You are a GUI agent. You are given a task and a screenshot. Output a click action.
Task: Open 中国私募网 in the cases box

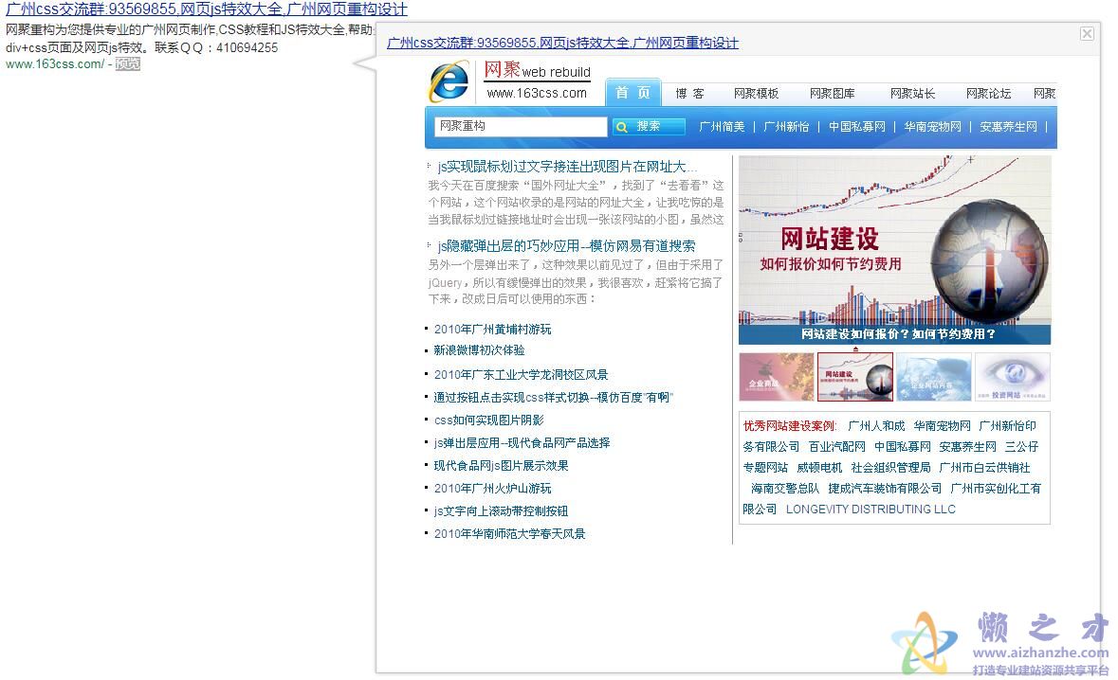(x=903, y=446)
